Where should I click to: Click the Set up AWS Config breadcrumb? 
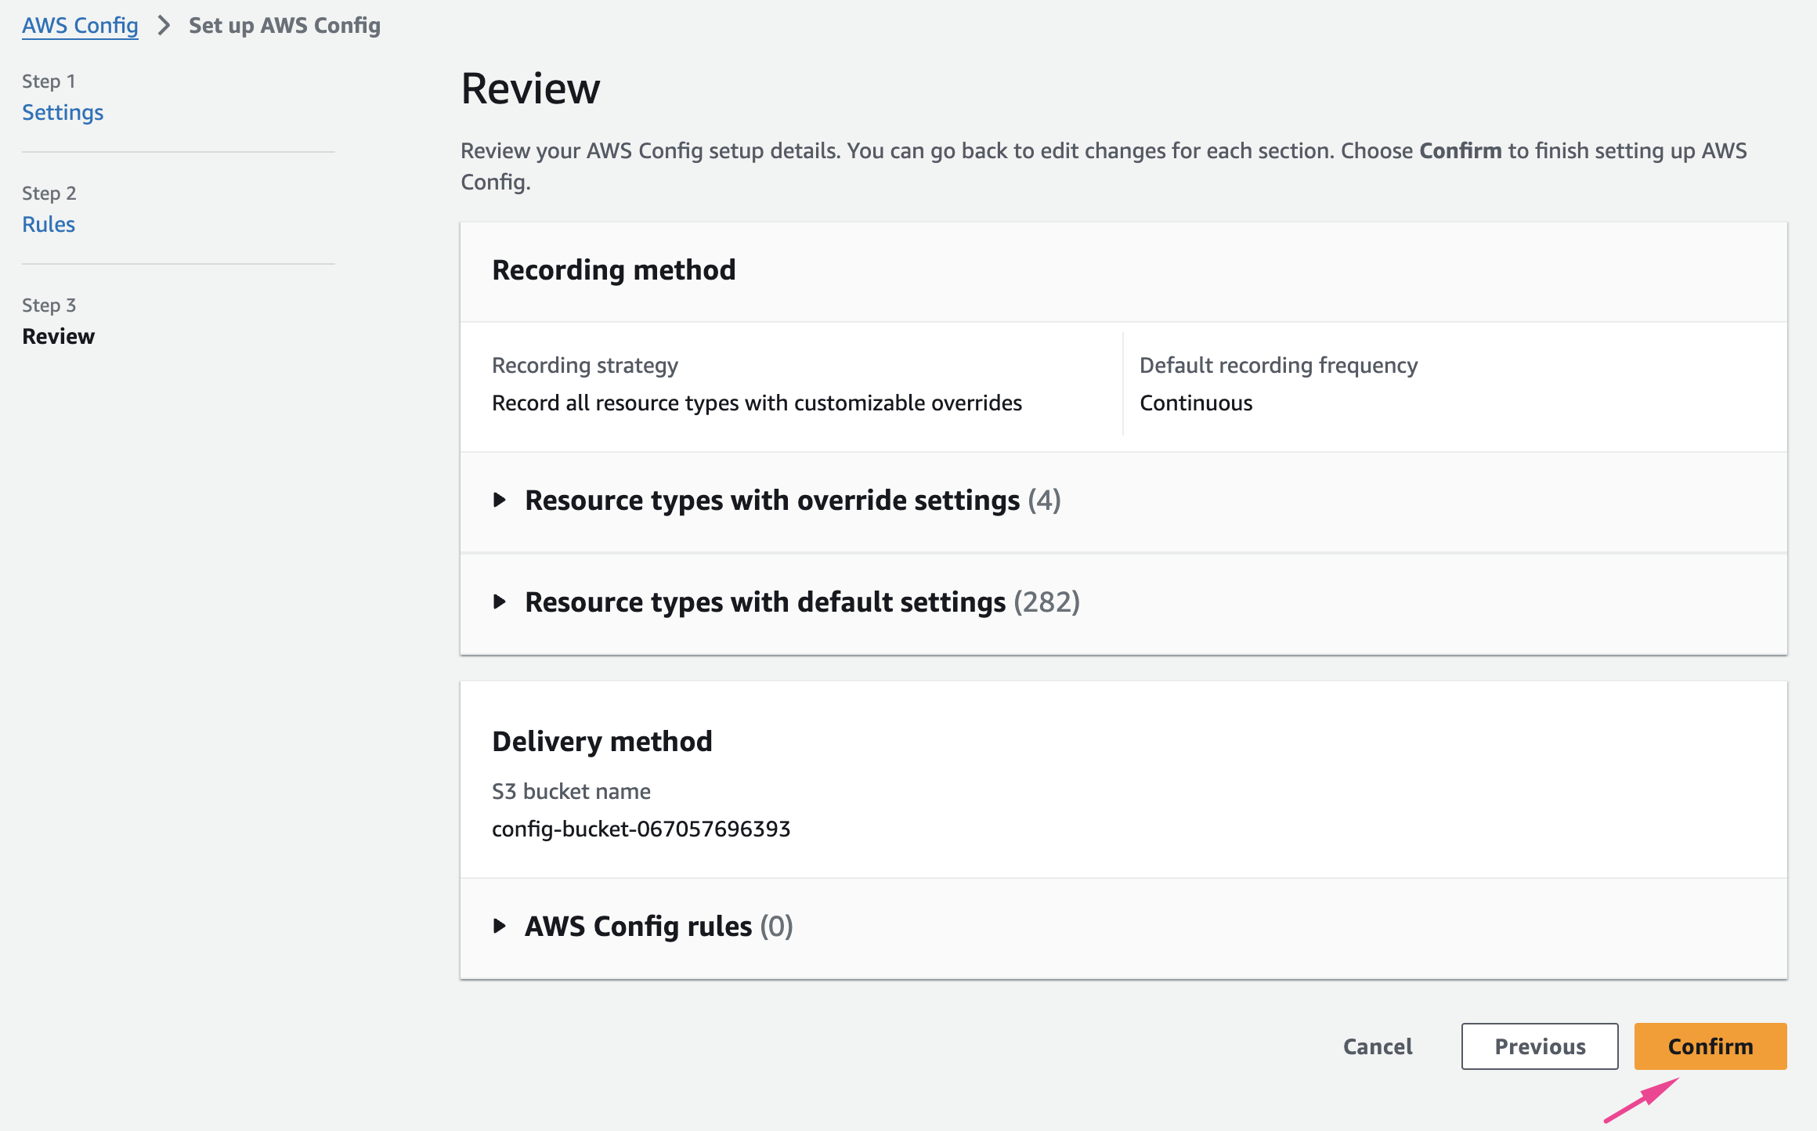pos(284,26)
